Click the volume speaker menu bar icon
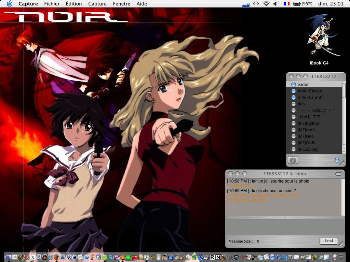350x262 pixels. pyautogui.click(x=275, y=3)
